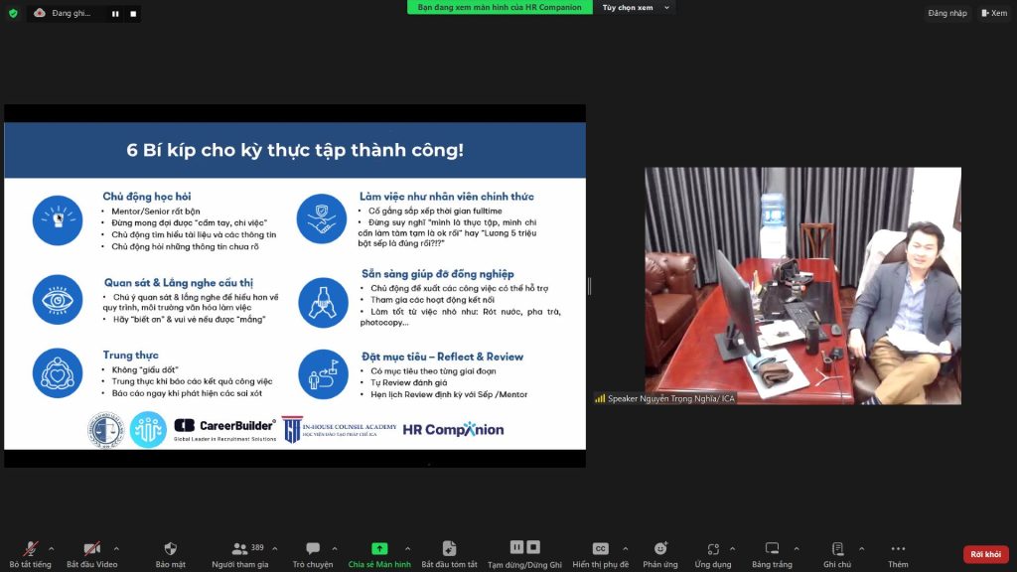1017x572 pixels.
Task: Show captions with Hiển thị phụ đề
Action: (600, 549)
